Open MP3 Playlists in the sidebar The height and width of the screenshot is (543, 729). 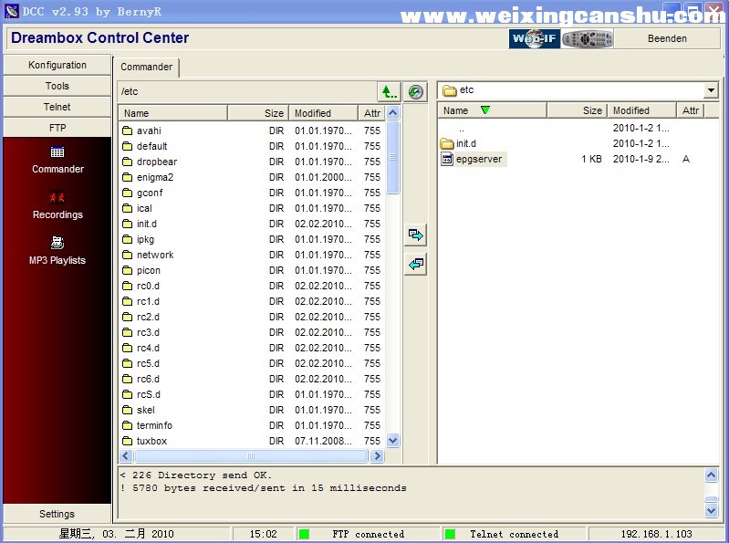(x=57, y=251)
